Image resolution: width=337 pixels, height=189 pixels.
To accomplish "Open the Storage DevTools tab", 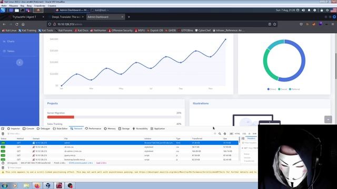I will coord(124,129).
